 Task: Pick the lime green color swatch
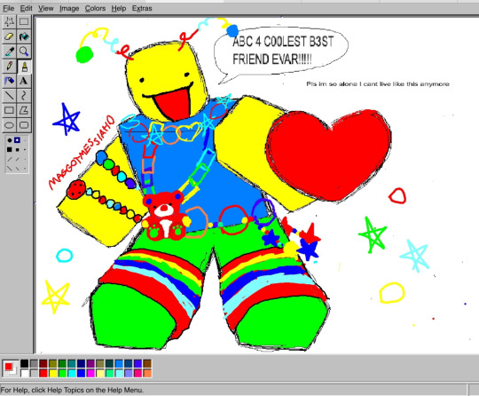(x=62, y=373)
